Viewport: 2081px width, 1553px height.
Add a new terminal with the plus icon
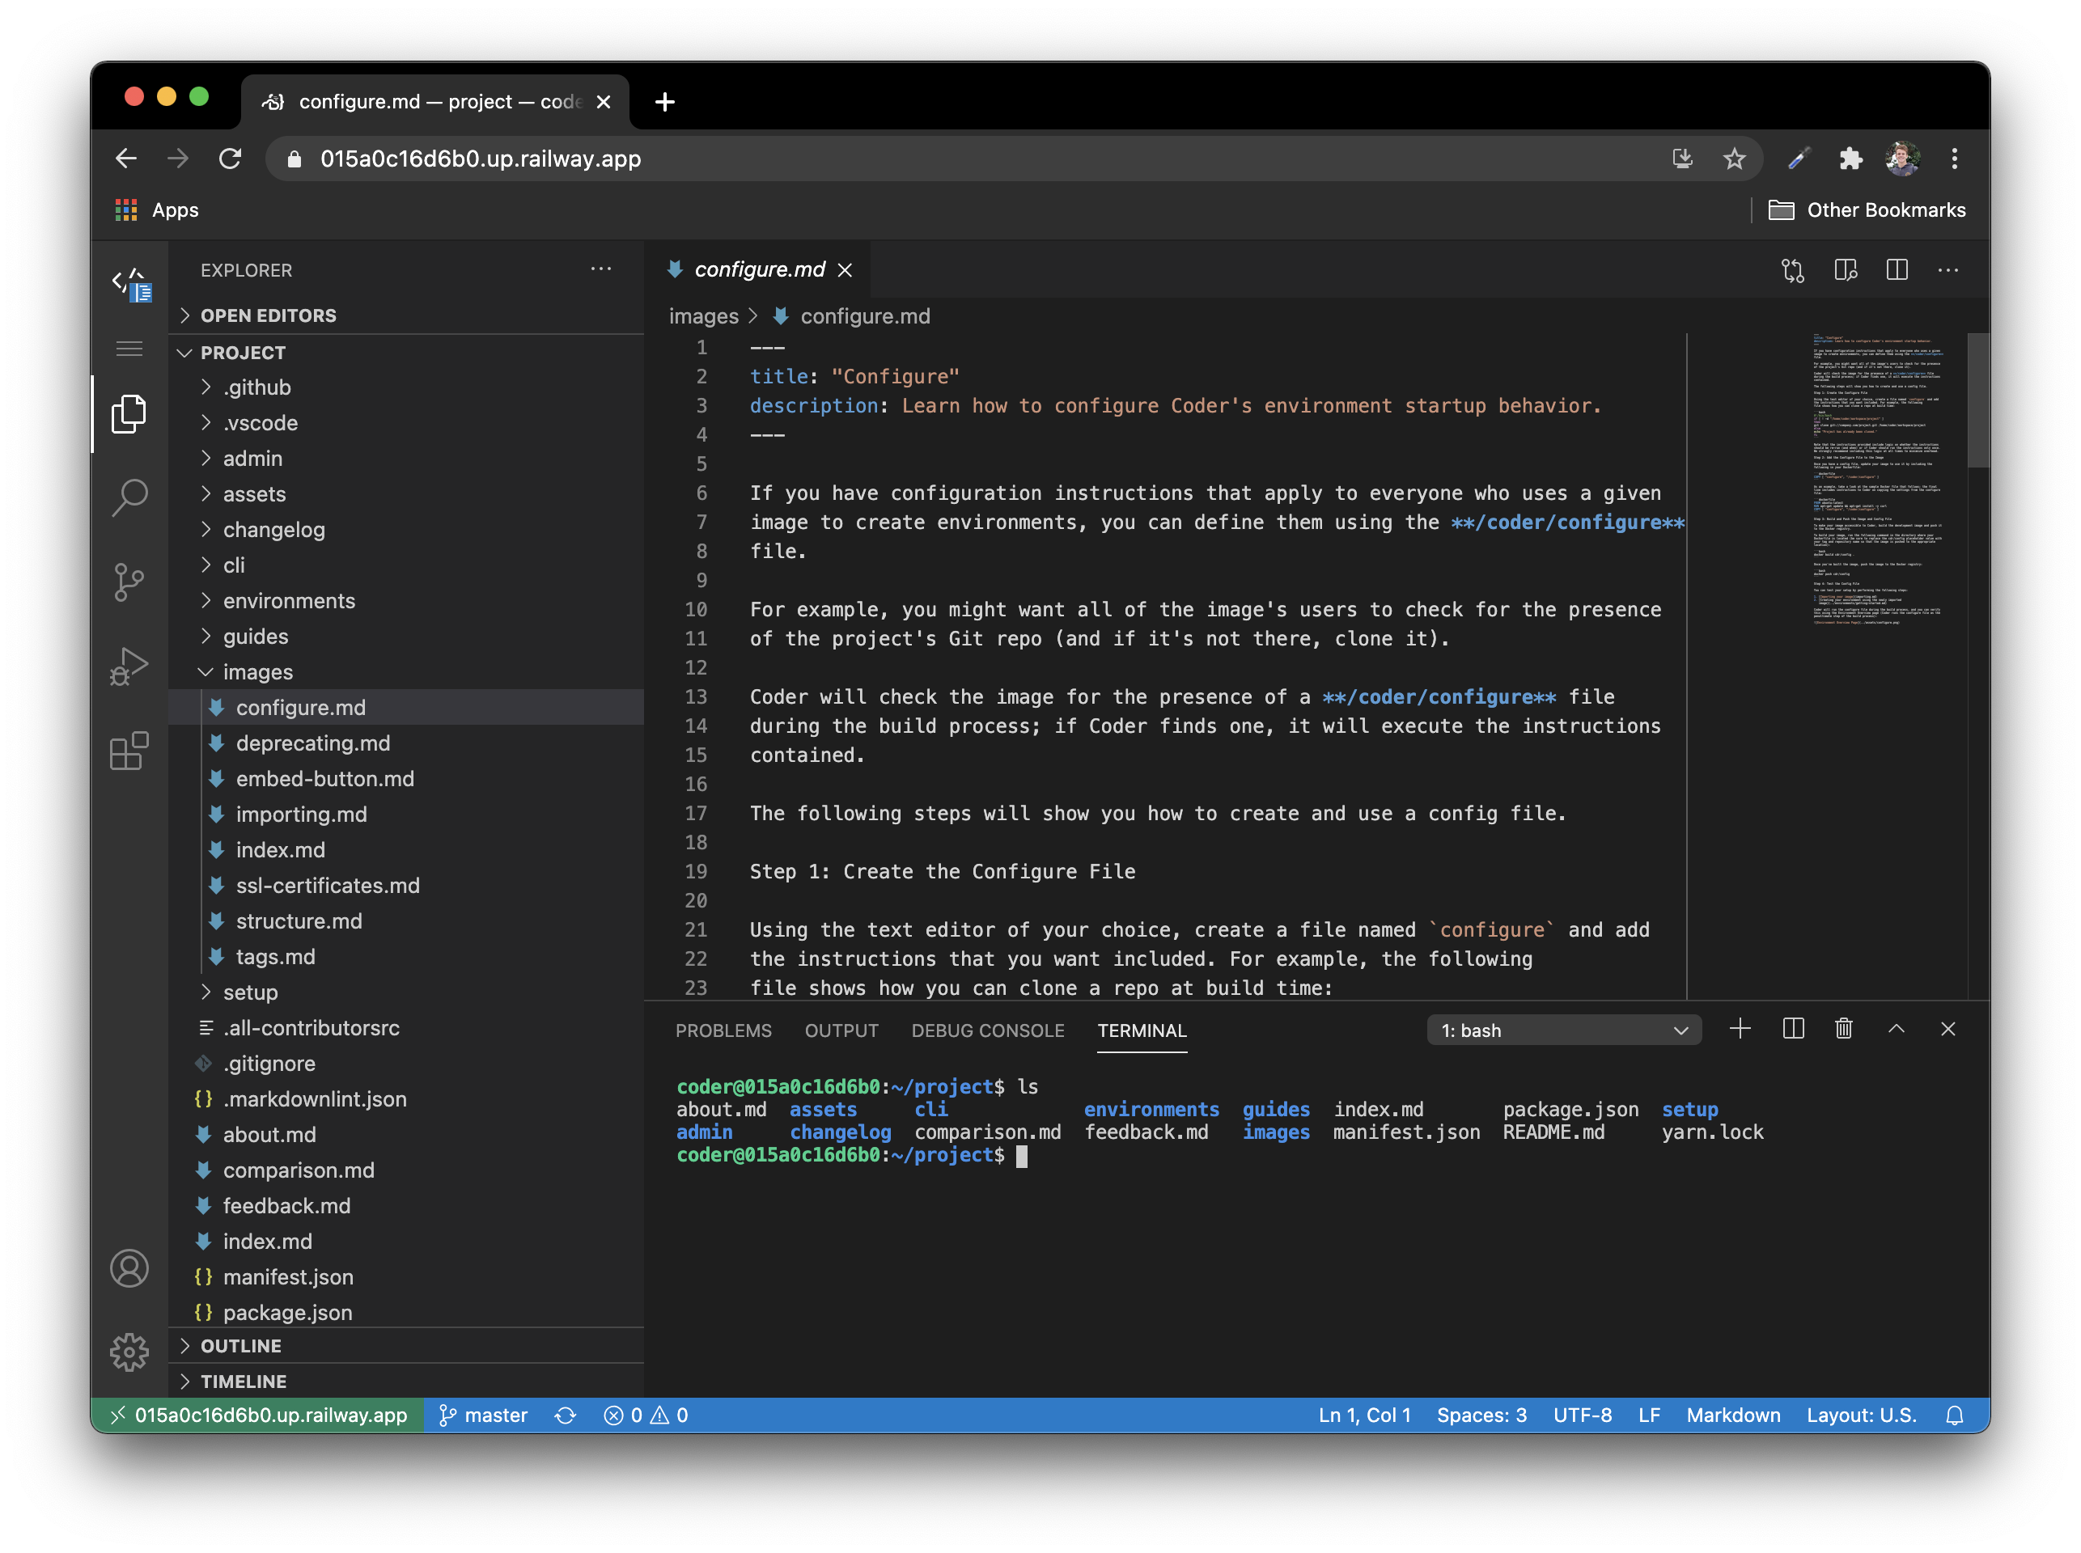[1740, 1028]
